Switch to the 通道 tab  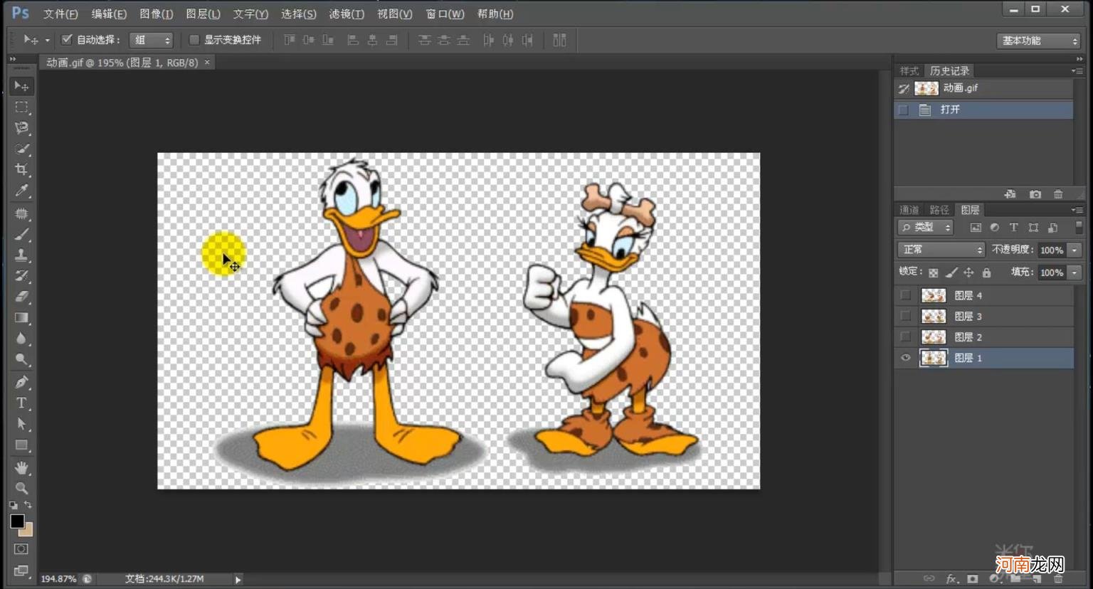point(909,210)
